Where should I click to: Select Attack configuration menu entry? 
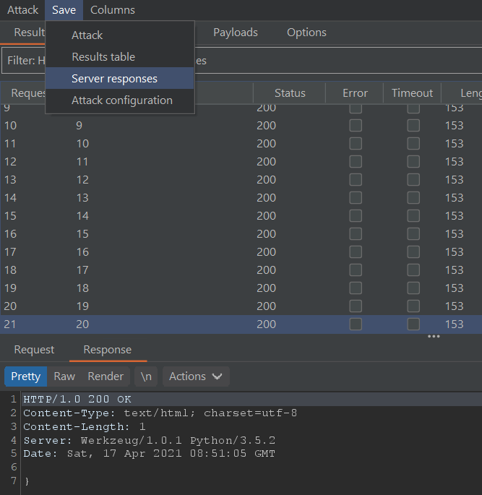click(120, 100)
